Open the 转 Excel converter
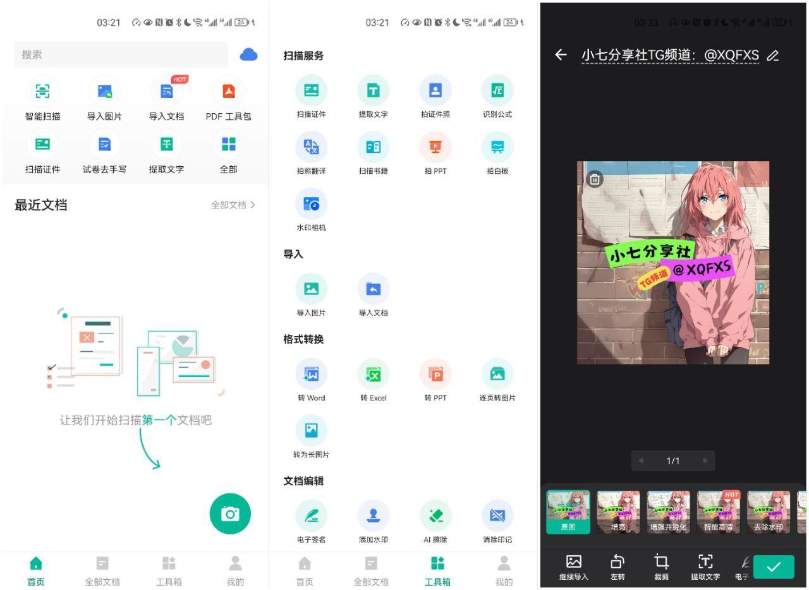This screenshot has height=590, width=809. pos(373,380)
